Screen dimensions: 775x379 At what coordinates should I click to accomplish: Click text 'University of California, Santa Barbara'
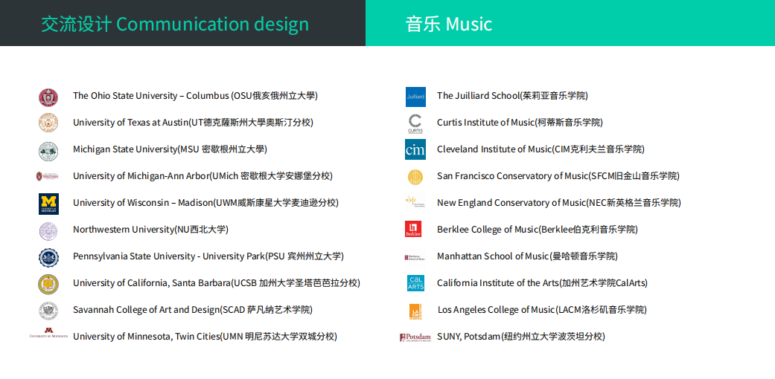click(x=152, y=283)
